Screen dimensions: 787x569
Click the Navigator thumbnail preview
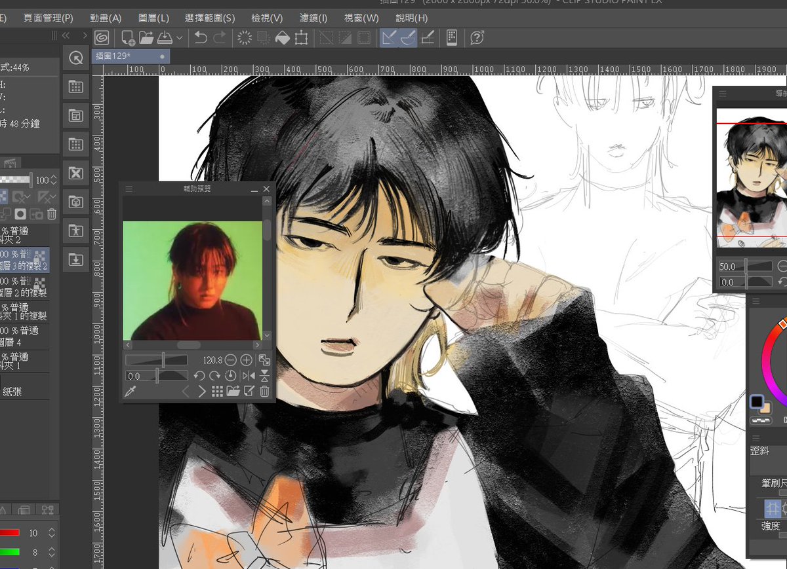tap(752, 177)
